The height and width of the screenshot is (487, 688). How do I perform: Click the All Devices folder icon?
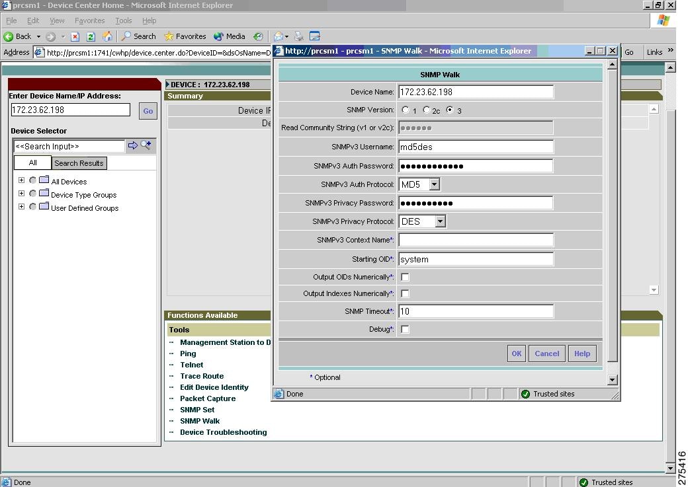(x=44, y=180)
